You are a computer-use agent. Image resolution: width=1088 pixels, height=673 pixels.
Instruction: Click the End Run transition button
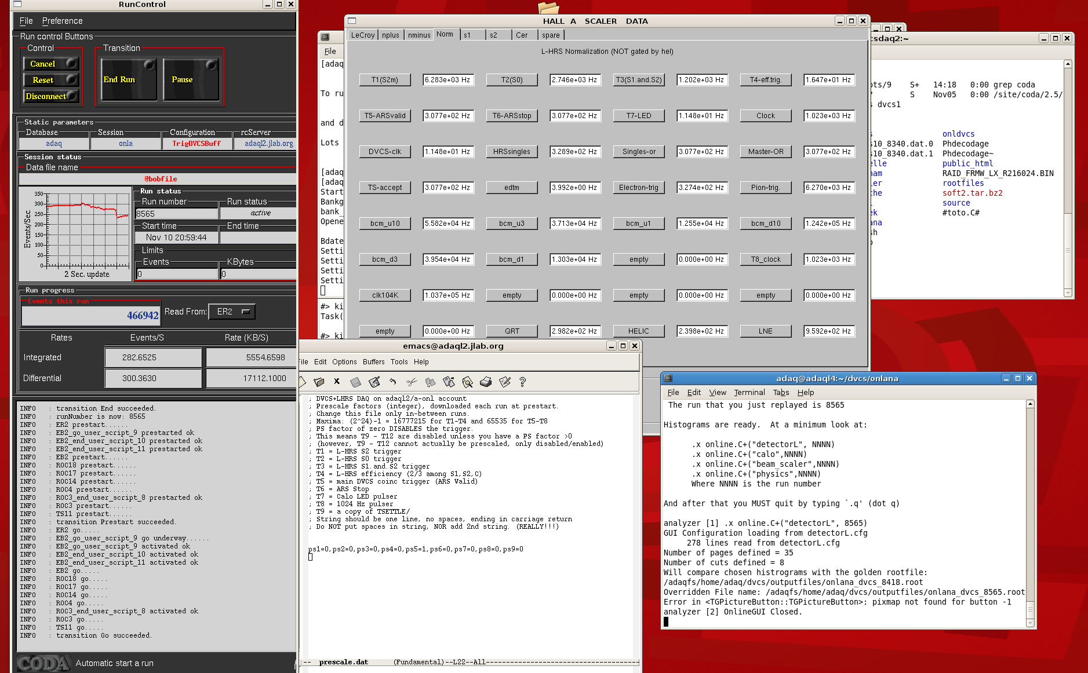click(129, 79)
